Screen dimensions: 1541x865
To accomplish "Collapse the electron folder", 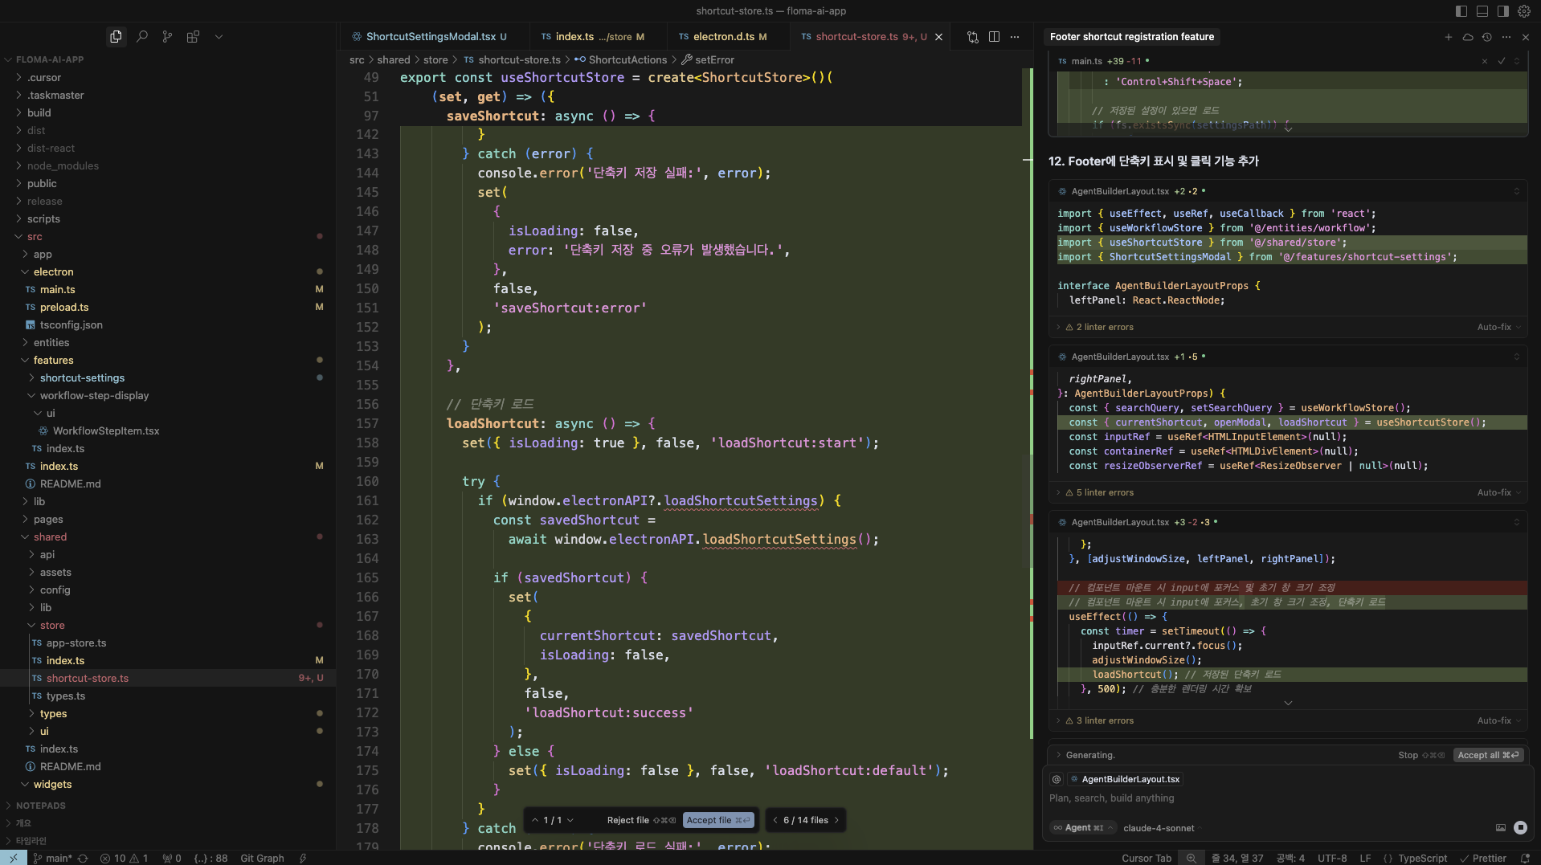I will (53, 272).
